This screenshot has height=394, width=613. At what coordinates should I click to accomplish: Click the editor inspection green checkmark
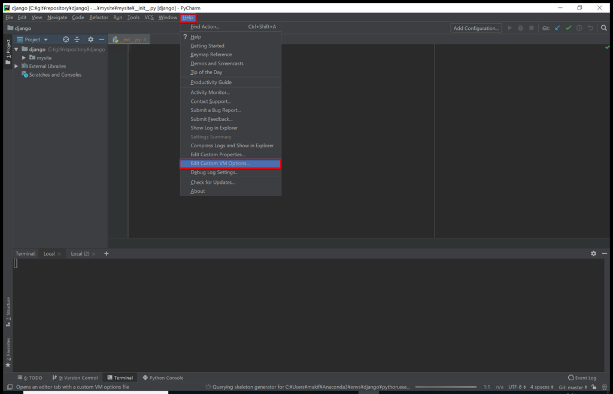click(x=607, y=47)
